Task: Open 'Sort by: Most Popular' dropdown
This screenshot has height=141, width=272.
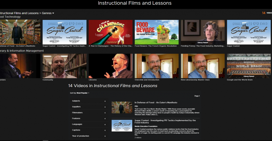Action: click(x=80, y=93)
